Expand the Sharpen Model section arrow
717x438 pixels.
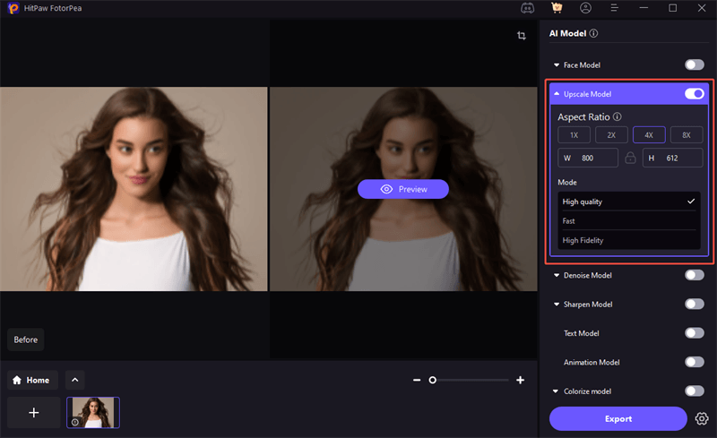tap(557, 304)
